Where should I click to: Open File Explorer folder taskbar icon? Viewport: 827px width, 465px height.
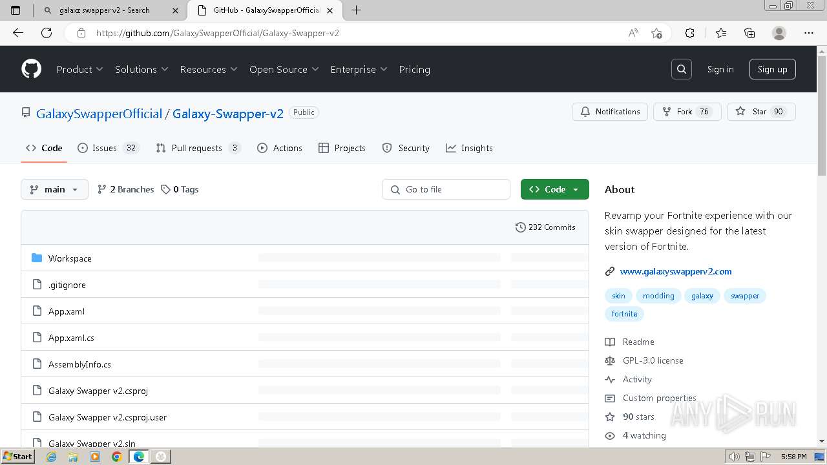point(73,457)
